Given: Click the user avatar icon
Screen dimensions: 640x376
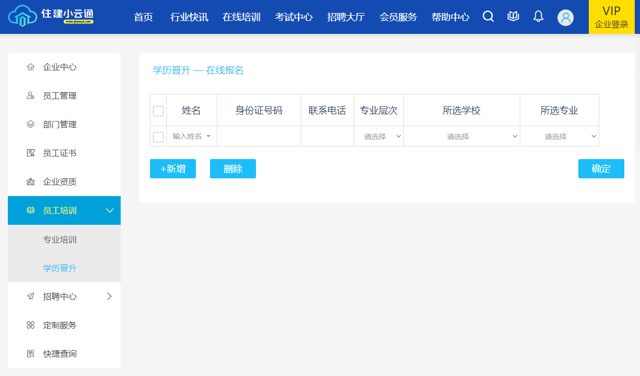Looking at the screenshot, I should pyautogui.click(x=565, y=17).
